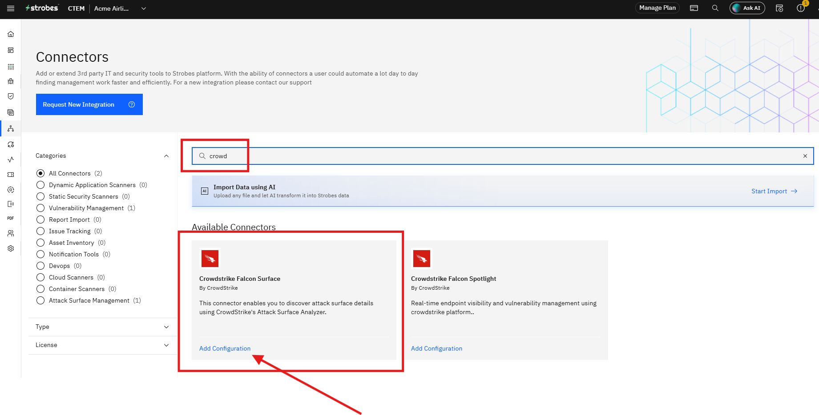Open the table icon in sidebar
The image size is (819, 415).
click(x=11, y=112)
